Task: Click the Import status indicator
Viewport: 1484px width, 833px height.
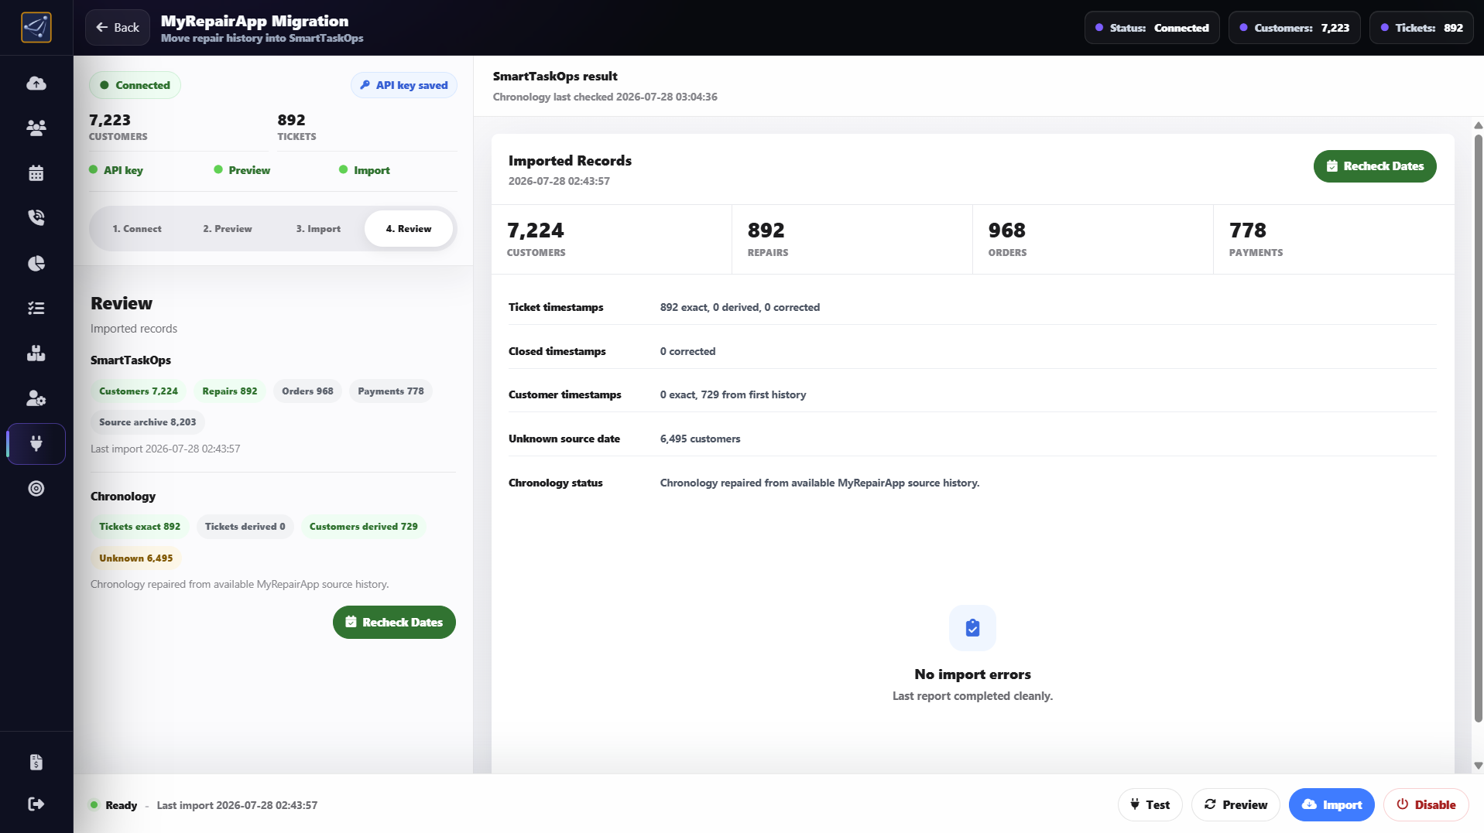Action: pos(365,170)
